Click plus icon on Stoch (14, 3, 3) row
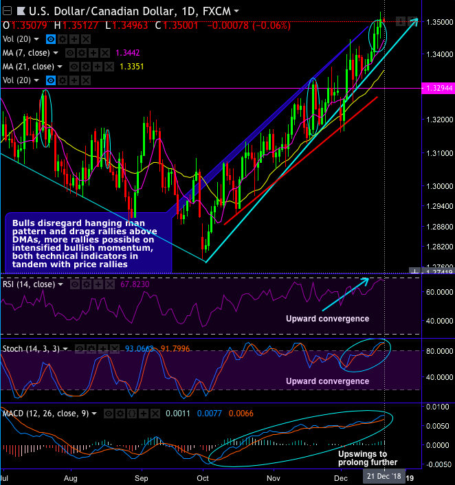455x485 pixels. pos(103,349)
